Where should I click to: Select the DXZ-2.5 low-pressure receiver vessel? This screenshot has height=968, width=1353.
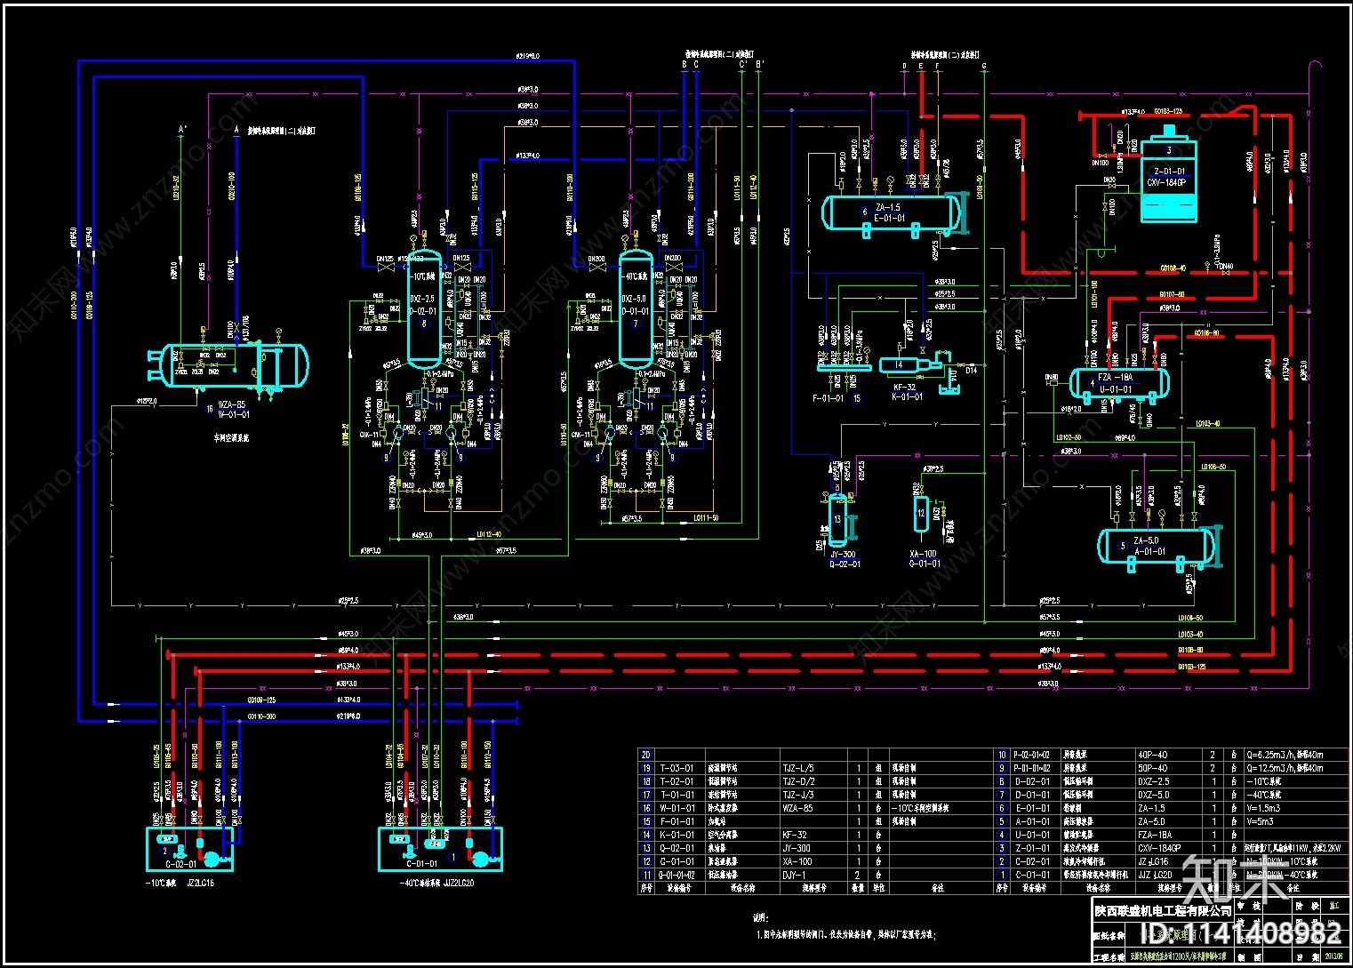(x=424, y=309)
